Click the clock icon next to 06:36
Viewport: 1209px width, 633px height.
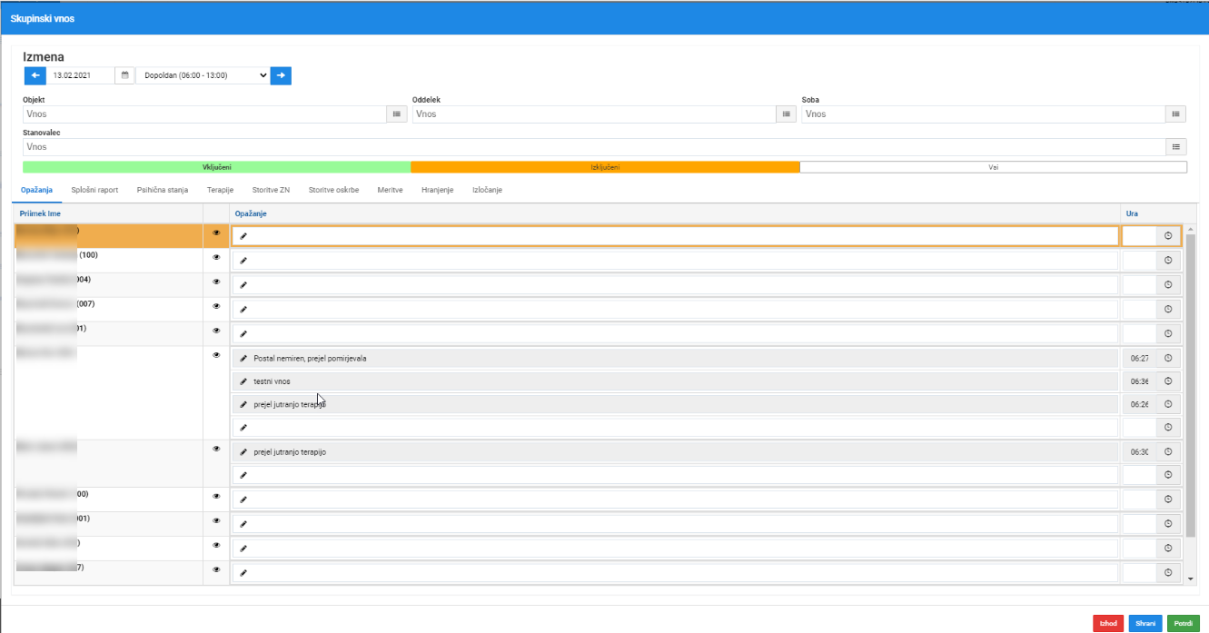(1168, 381)
